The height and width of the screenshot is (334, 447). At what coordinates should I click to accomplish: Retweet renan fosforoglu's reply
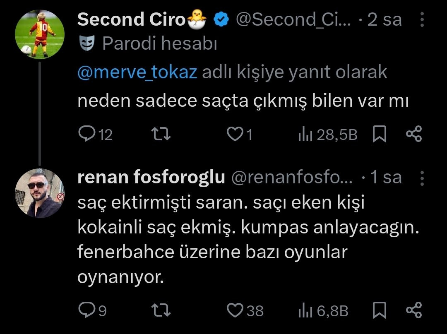click(x=159, y=310)
